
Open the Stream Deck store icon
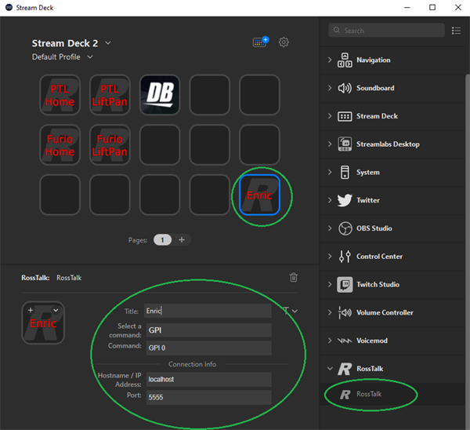[261, 42]
